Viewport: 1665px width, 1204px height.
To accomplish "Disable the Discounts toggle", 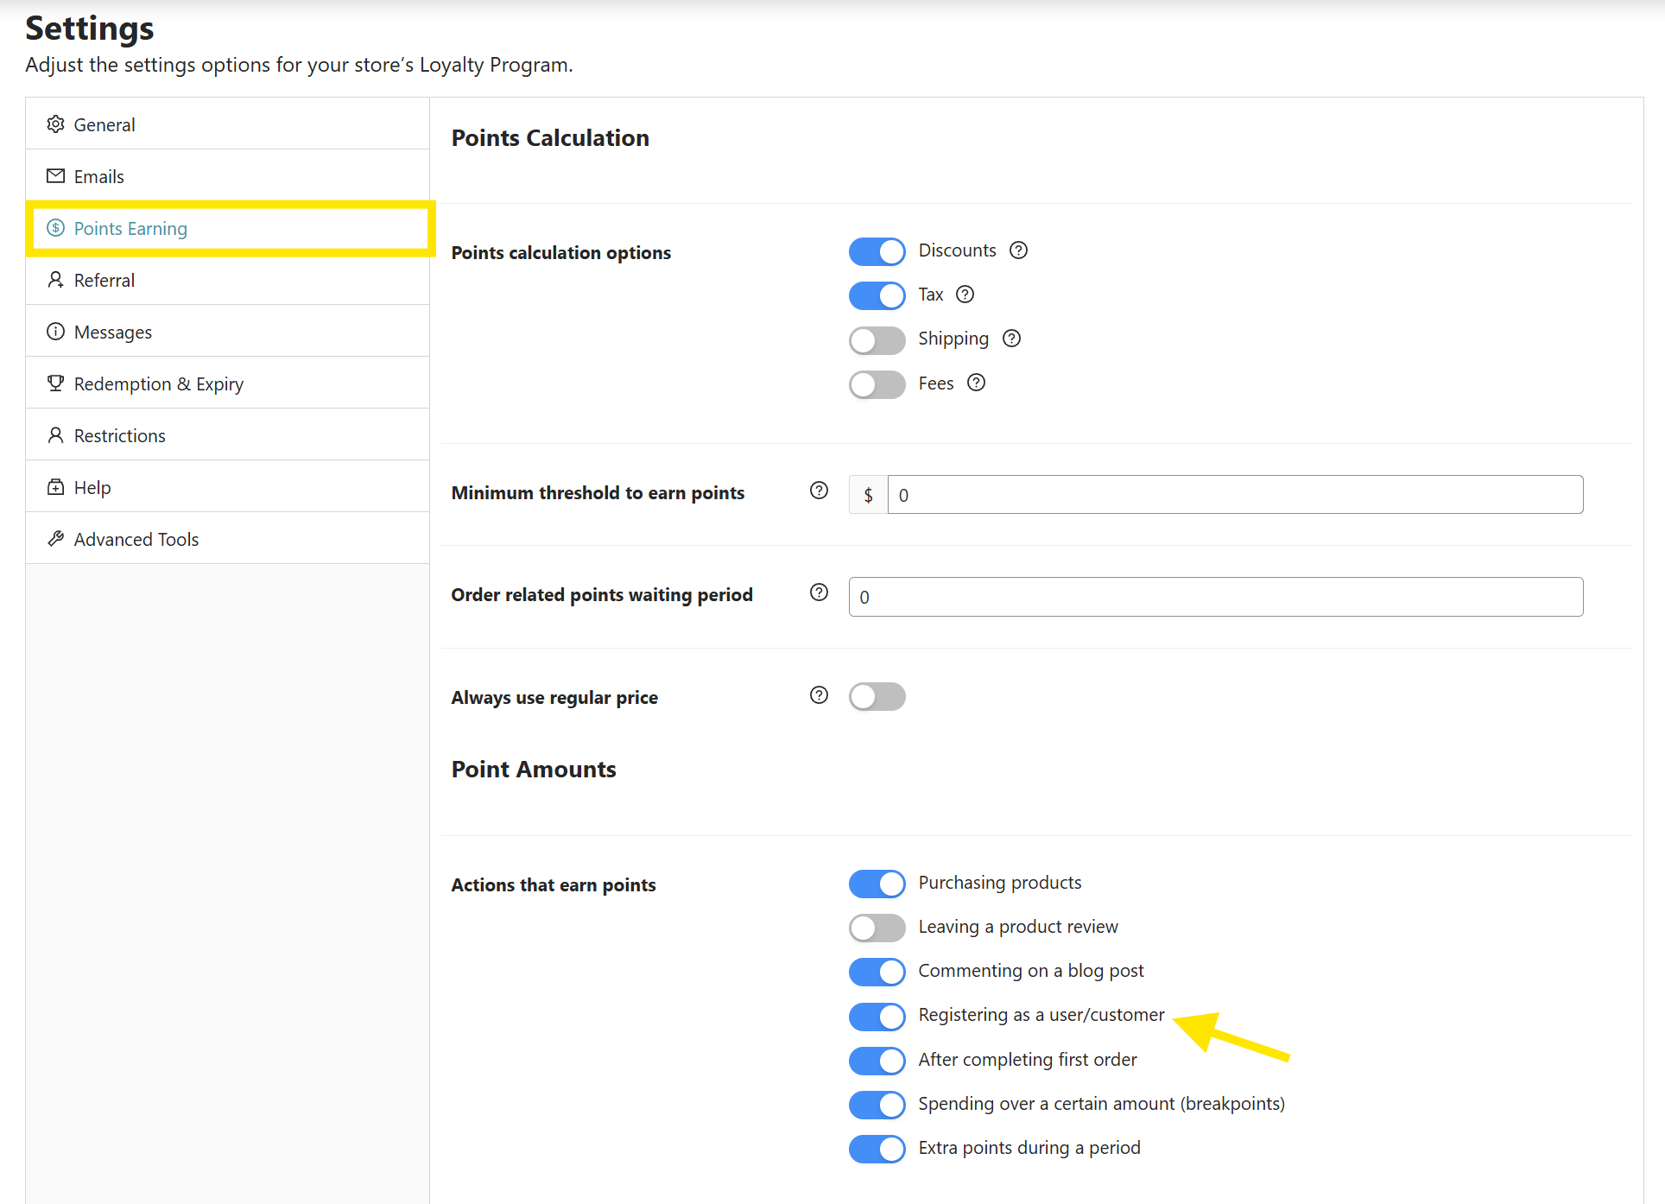I will [x=877, y=251].
